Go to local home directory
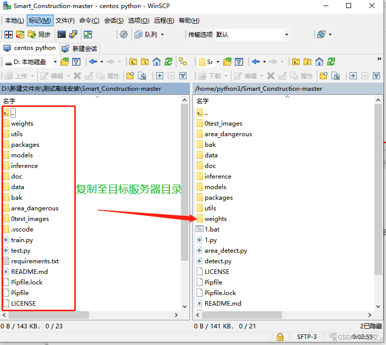The image size is (386, 345). [156, 62]
